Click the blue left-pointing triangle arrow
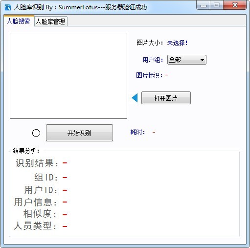The height and width of the screenshot is (248, 250). [x=135, y=98]
